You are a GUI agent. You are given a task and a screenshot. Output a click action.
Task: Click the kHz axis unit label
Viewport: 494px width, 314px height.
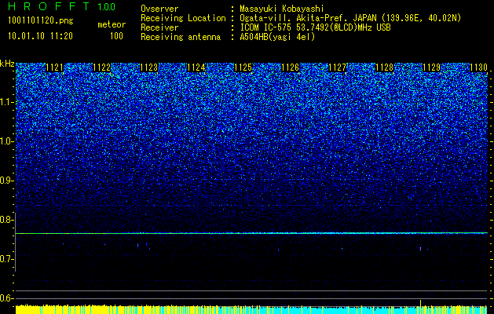[x=7, y=64]
